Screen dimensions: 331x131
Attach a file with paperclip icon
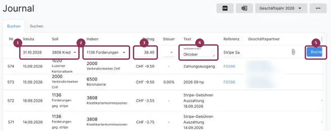coord(293,52)
